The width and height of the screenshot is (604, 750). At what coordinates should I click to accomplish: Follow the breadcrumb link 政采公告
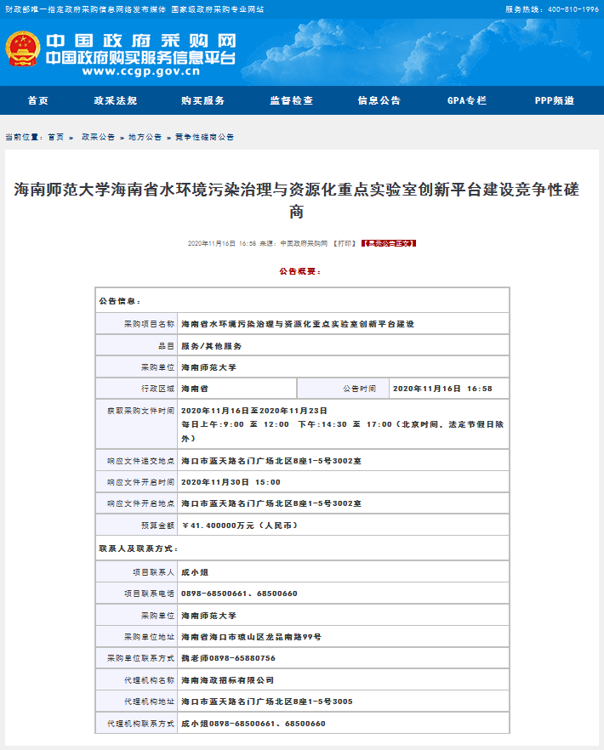(x=98, y=137)
